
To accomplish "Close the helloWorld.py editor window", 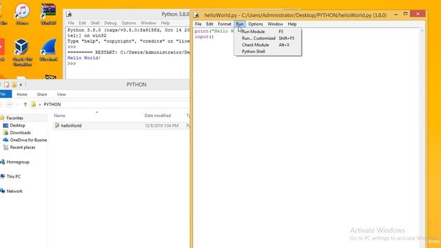I will pyautogui.click(x=418, y=14).
